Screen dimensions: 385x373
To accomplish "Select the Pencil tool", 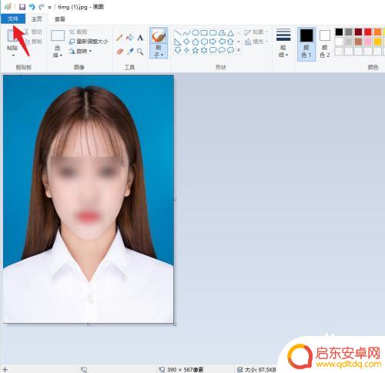I will [x=119, y=38].
